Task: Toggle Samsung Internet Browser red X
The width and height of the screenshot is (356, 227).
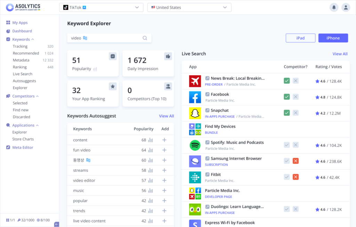Action: [296, 161]
